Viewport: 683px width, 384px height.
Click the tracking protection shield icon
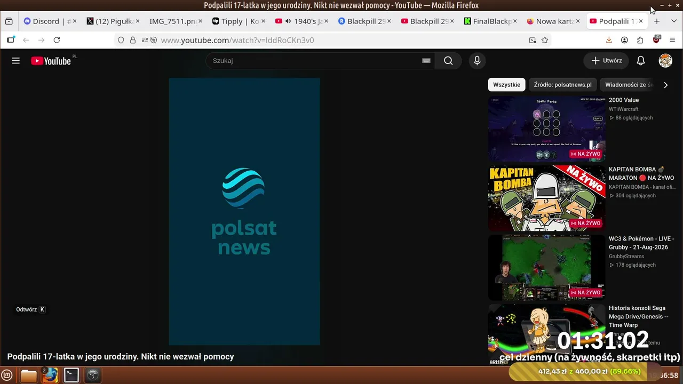click(x=121, y=40)
